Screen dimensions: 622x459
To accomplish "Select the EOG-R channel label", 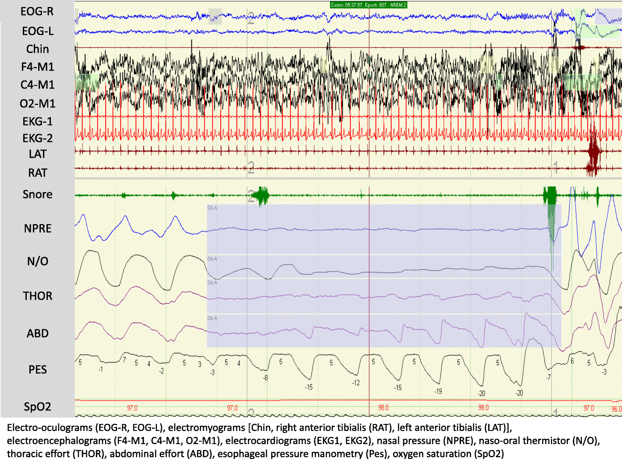I will [x=37, y=11].
